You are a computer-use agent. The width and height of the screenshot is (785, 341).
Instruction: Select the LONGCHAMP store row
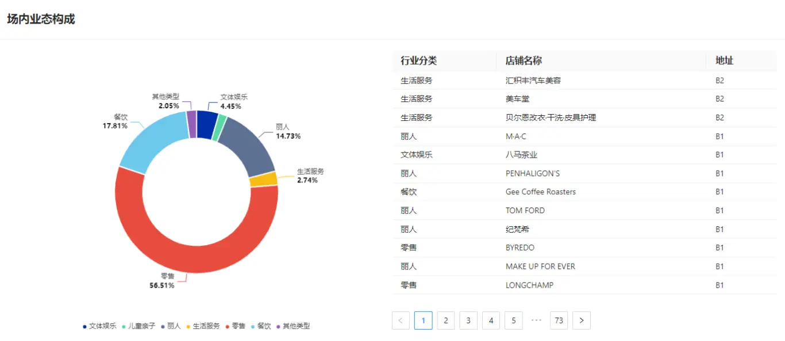click(584, 285)
